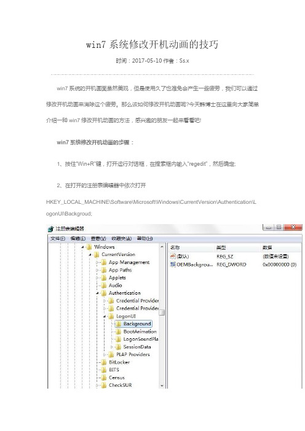305x431 pixels.
Task: Click the Applets folder icon
Action: point(104,278)
